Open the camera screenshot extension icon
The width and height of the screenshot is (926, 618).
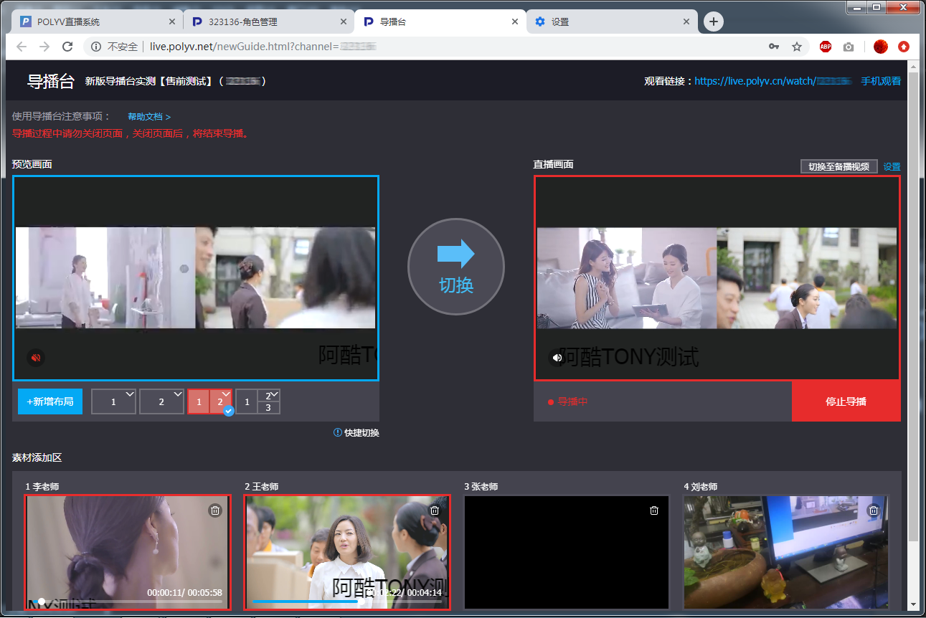(849, 47)
